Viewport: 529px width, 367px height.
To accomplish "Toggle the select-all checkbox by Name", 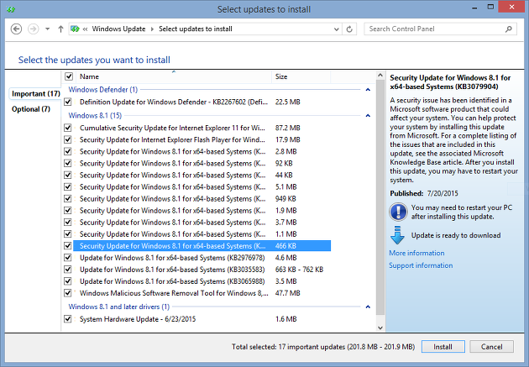I will [69, 76].
